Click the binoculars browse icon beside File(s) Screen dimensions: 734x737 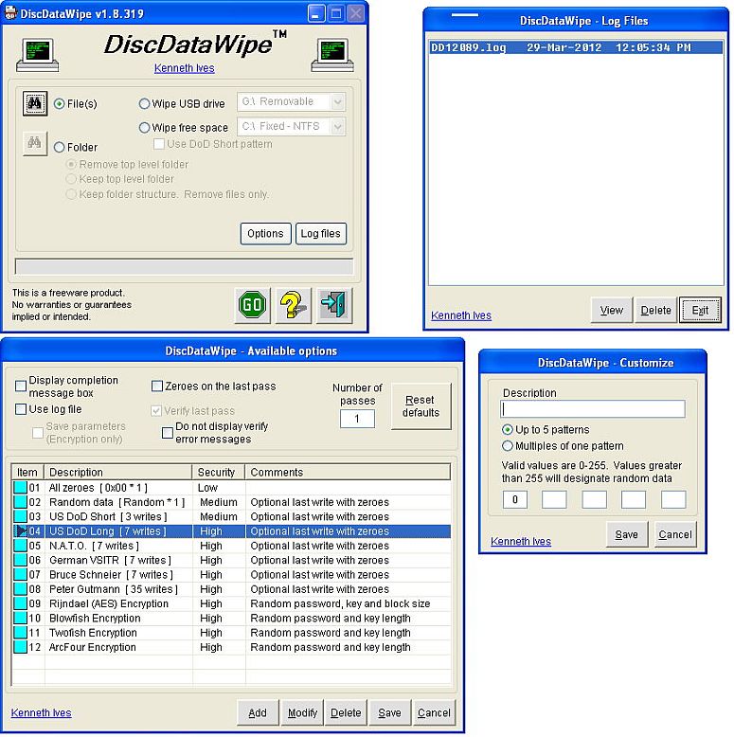click(35, 104)
